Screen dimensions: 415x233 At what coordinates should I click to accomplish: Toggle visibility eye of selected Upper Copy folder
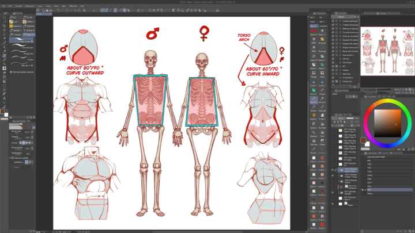(333, 170)
